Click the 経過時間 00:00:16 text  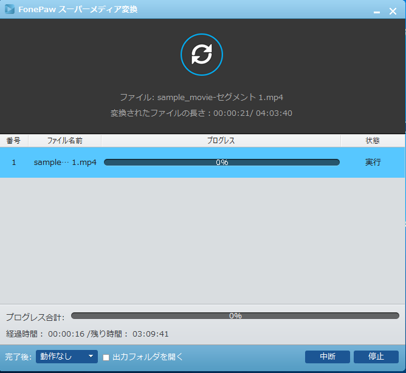[x=46, y=334]
